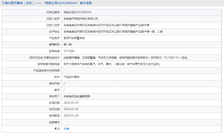The width and height of the screenshot is (224, 134).
Task: Click the attachment value 产品技术要求
Action: pyautogui.click(x=71, y=77)
